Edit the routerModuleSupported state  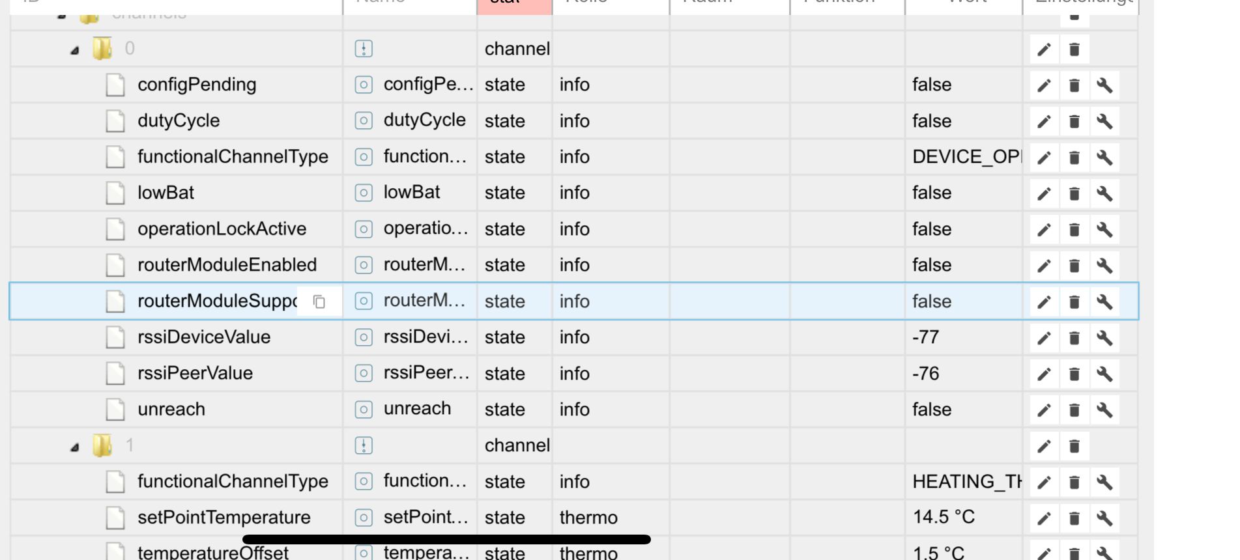(x=1044, y=301)
